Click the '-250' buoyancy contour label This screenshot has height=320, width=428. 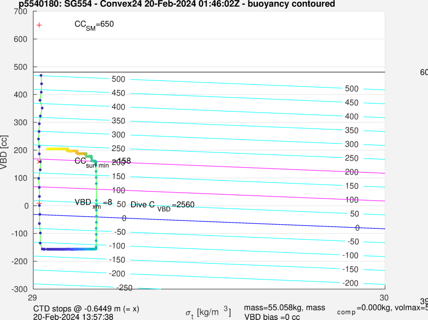[124, 288]
